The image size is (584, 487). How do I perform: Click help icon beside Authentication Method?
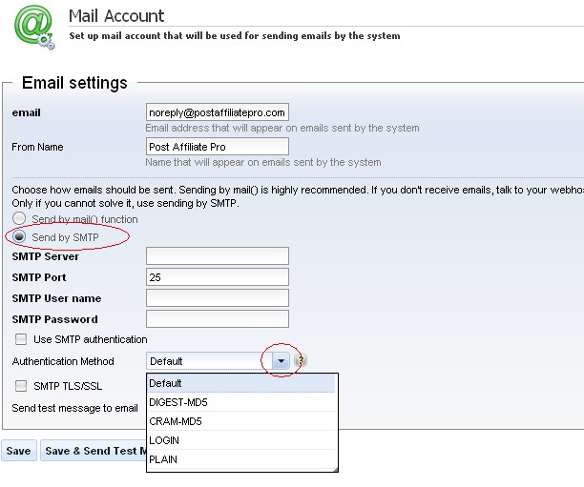coord(301,361)
